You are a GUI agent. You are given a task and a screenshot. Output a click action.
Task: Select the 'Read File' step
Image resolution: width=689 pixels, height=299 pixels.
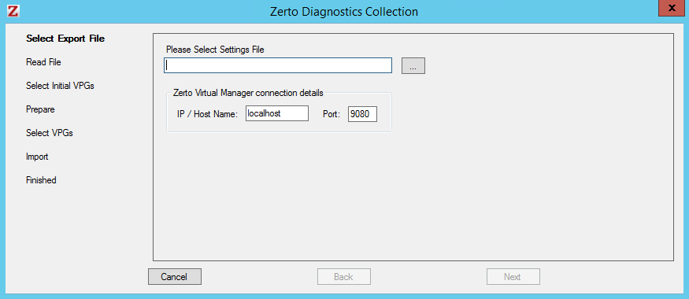[x=43, y=62]
